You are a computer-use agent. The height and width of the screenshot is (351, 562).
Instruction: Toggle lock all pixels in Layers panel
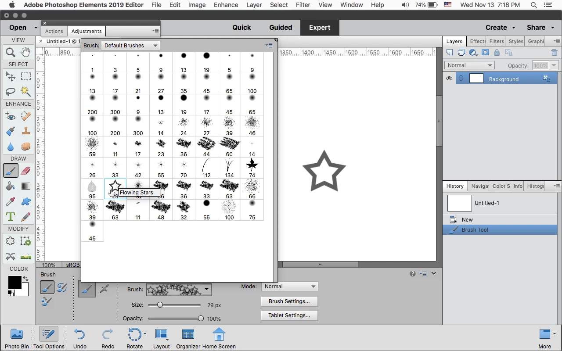tap(497, 53)
